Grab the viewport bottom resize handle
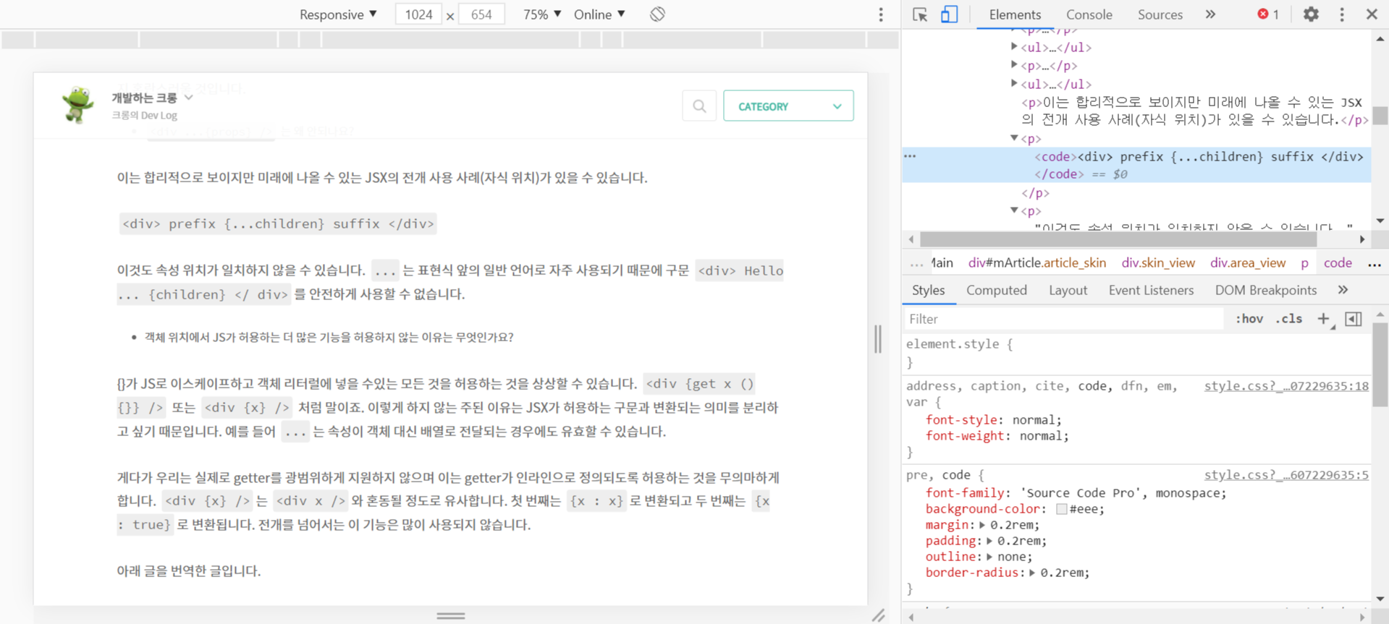Screen dimensions: 1389x624 [450, 615]
